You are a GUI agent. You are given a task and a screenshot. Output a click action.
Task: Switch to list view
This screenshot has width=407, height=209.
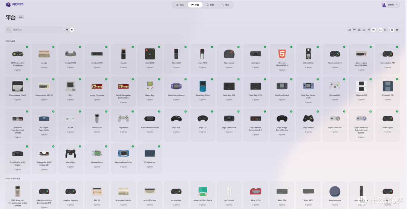point(397,30)
